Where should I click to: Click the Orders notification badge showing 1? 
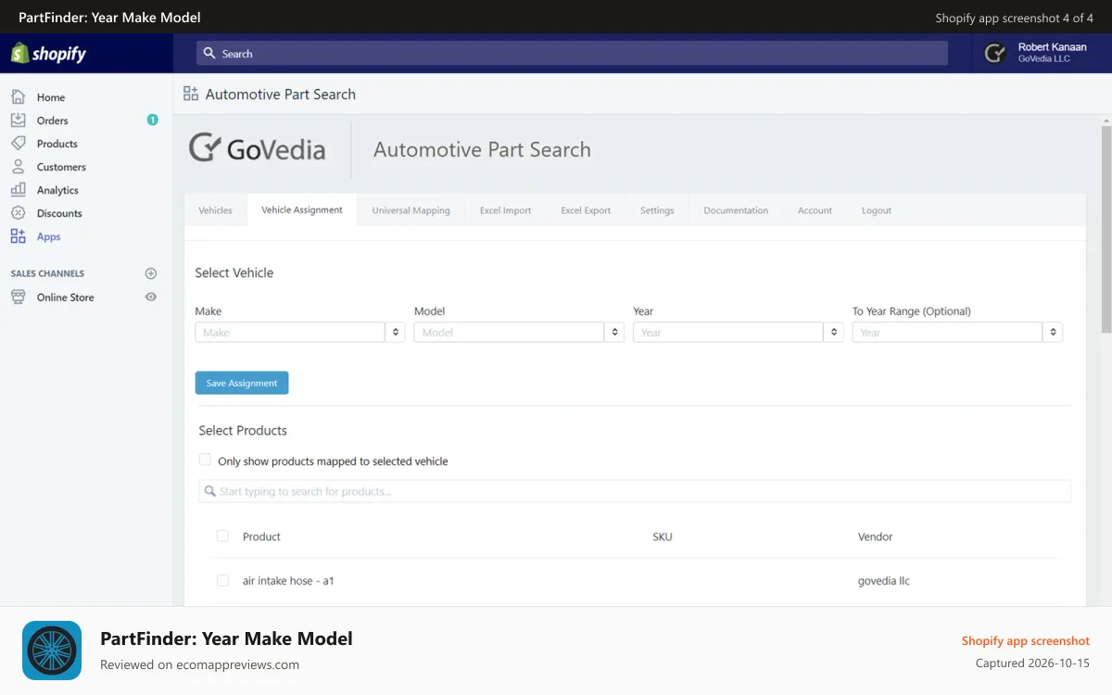click(x=152, y=120)
